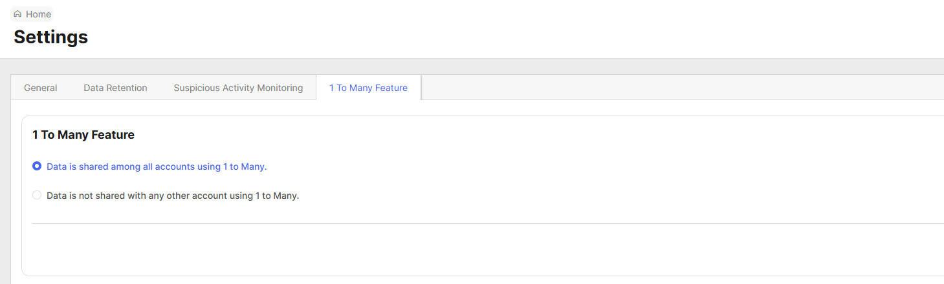Click the empty tab strip right of the tabs
This screenshot has width=944, height=284.
(x=647, y=88)
